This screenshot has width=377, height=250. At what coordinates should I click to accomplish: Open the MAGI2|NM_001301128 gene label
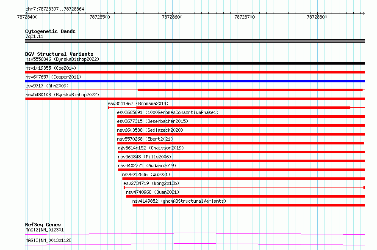point(48,240)
